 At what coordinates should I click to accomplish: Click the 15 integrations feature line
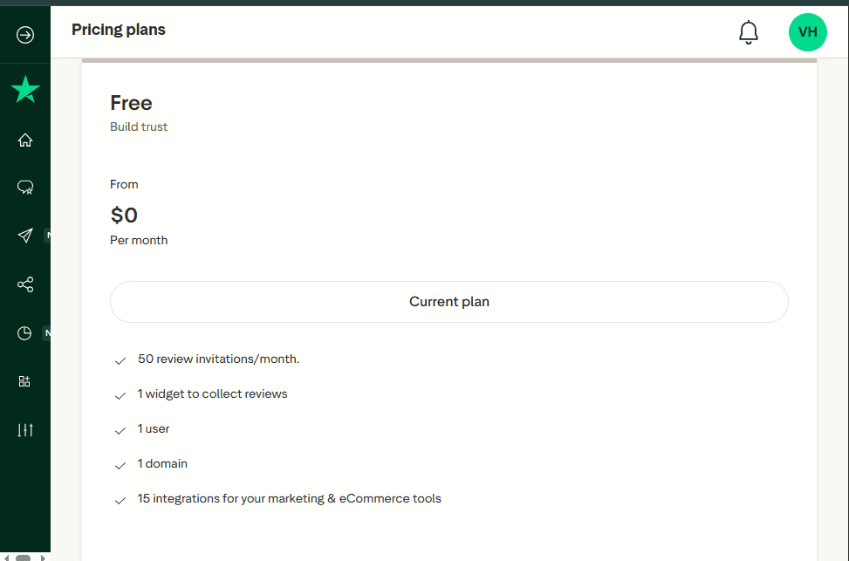[x=289, y=499]
